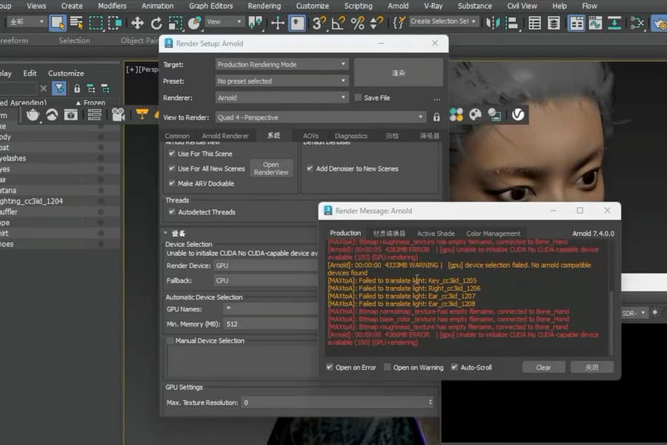
Task: Click the Open RenderView button
Action: click(271, 168)
